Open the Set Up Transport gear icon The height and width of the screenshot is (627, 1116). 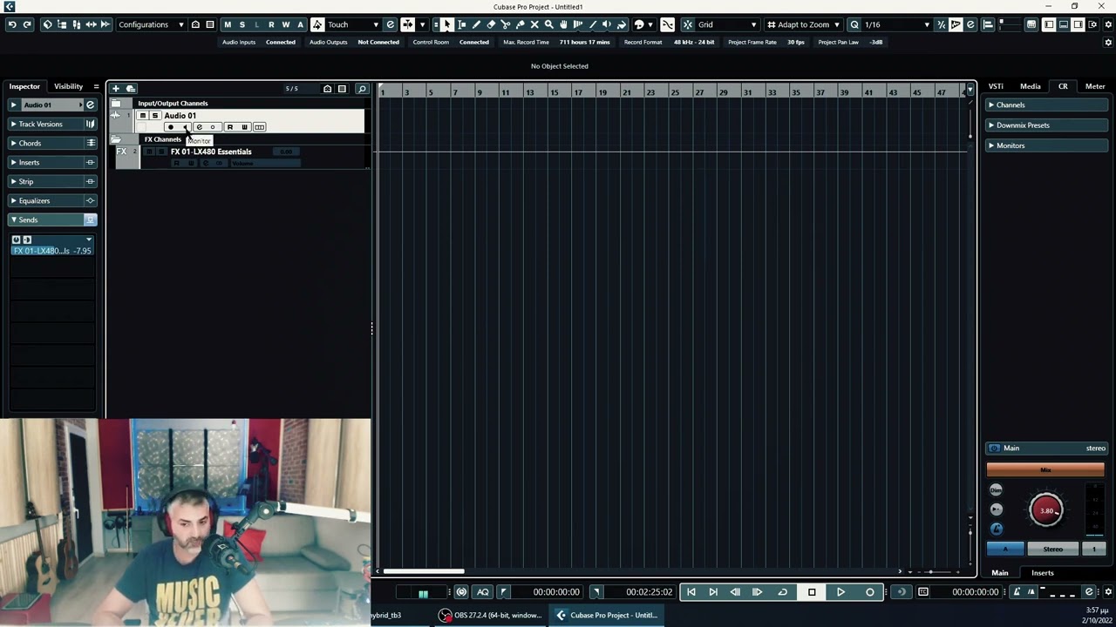click(x=1108, y=592)
